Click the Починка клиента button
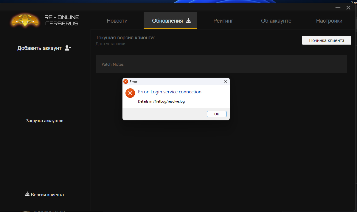This screenshot has width=357, height=212. point(327,40)
